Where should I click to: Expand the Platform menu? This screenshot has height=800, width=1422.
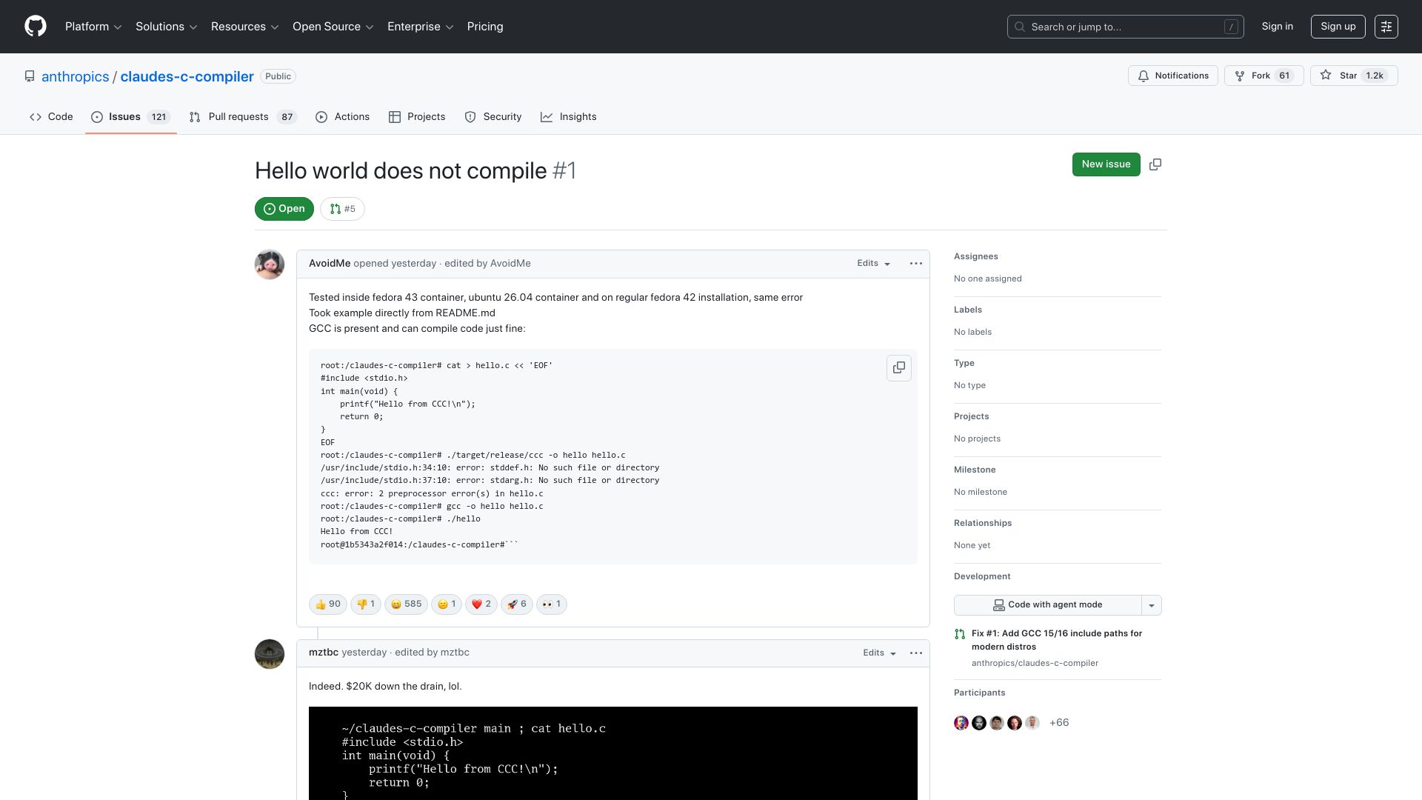(x=93, y=27)
